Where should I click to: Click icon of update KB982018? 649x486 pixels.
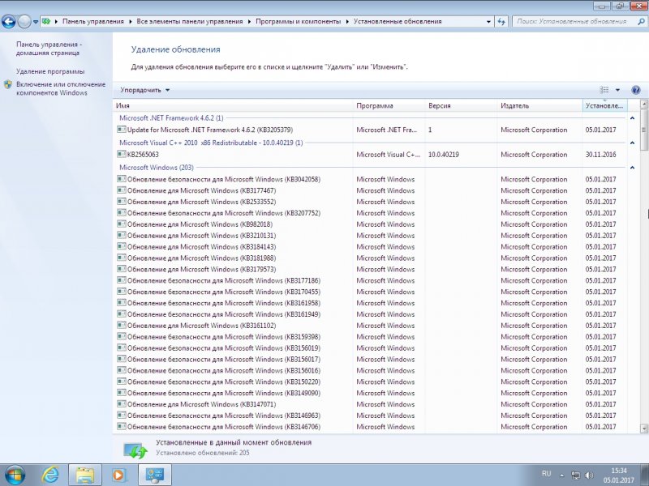coord(121,224)
